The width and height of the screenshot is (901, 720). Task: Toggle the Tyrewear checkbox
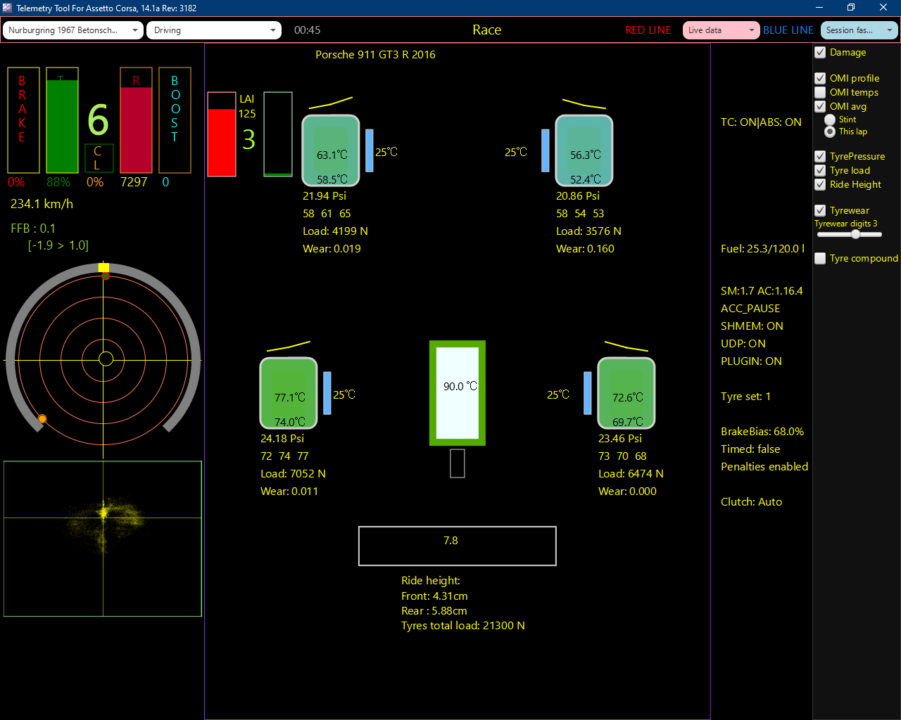pos(820,211)
